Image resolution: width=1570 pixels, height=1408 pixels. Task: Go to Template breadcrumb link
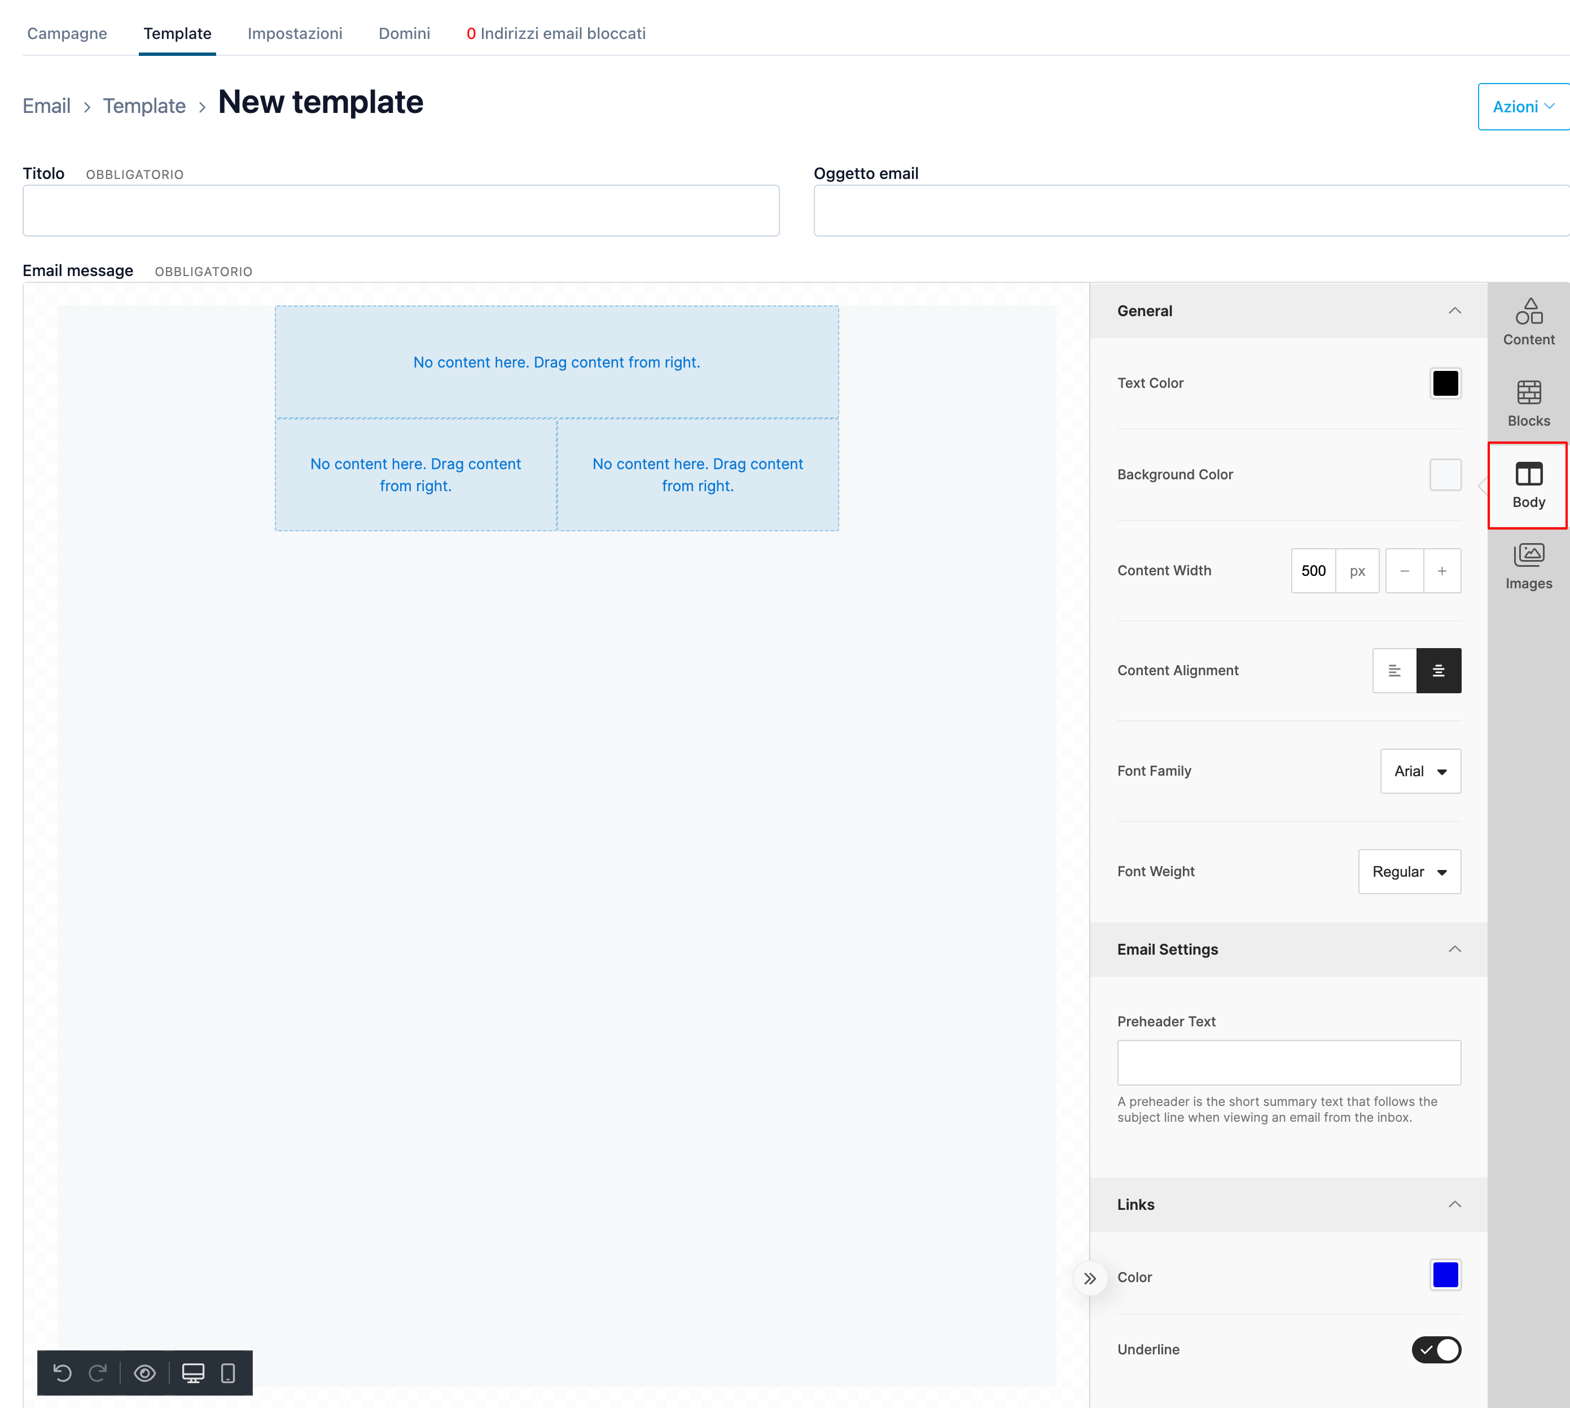coord(144,106)
